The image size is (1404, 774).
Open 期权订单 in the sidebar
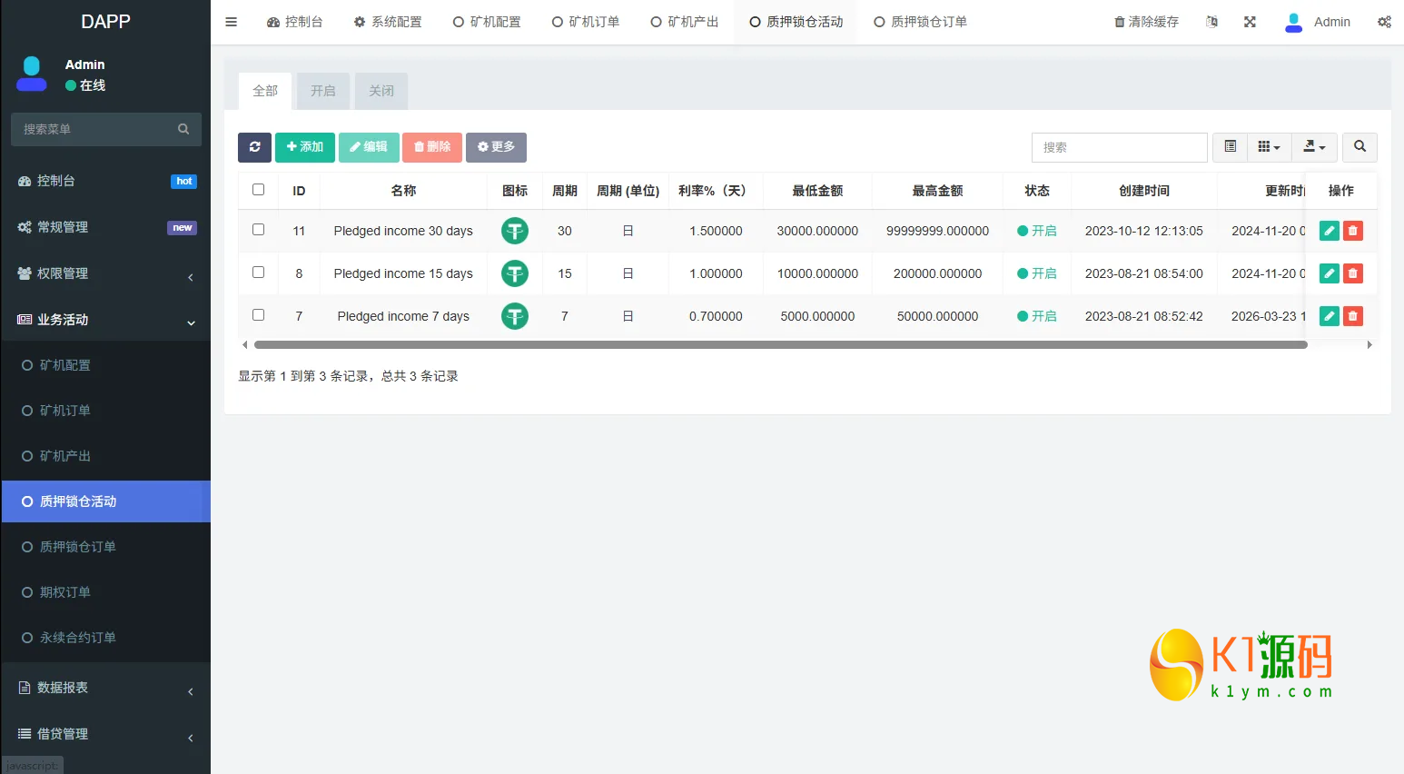point(106,592)
